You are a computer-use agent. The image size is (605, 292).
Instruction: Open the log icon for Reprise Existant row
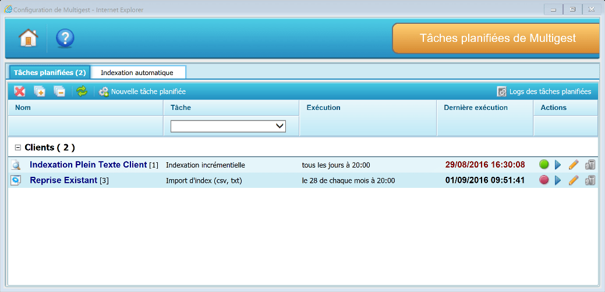pyautogui.click(x=590, y=180)
